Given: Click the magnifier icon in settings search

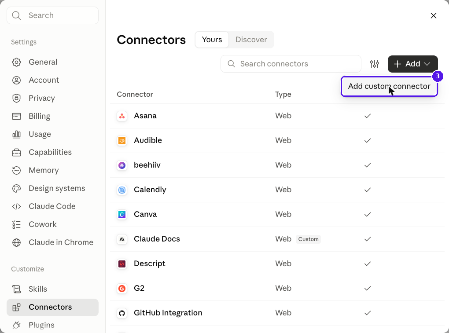Looking at the screenshot, I should pos(17,15).
